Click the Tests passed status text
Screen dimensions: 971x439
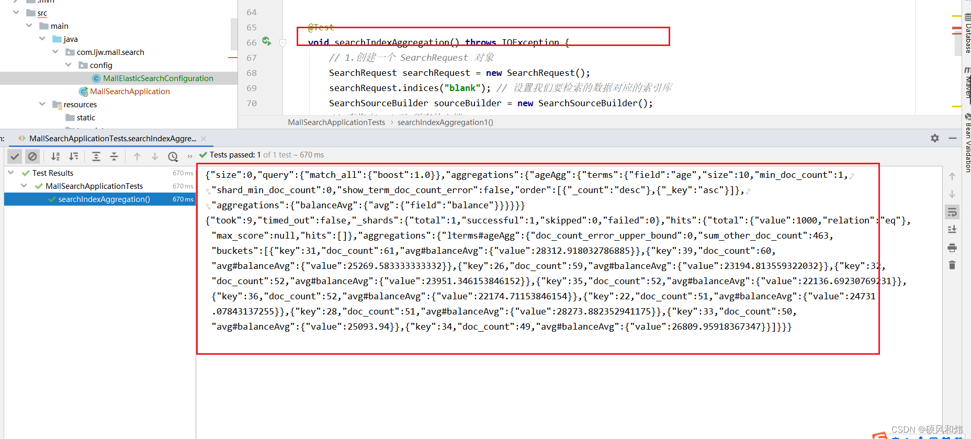coord(267,155)
